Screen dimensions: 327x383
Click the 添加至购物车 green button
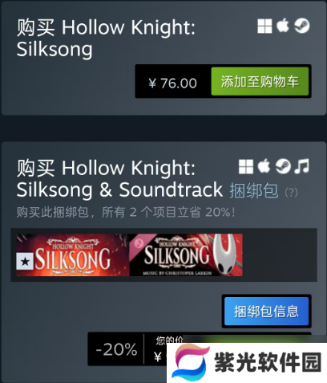pos(260,81)
